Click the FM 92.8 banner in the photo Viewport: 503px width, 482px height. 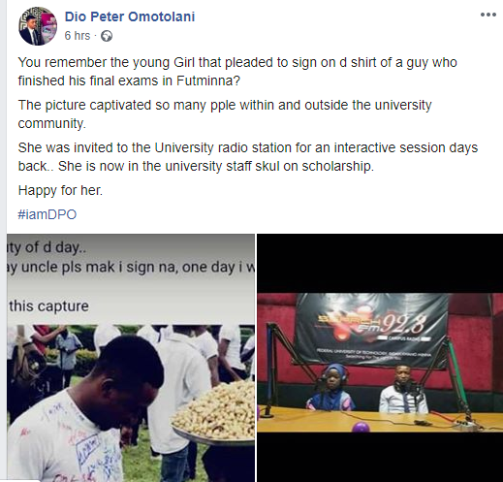click(372, 330)
